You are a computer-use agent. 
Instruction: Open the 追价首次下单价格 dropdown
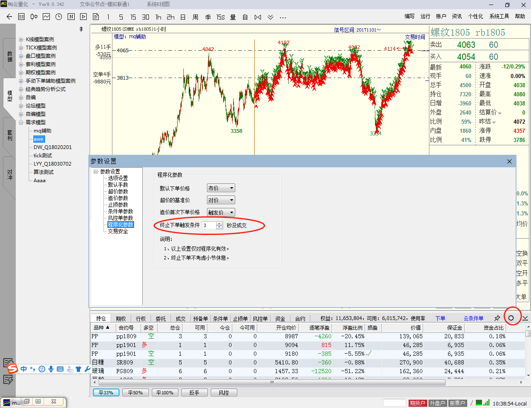pos(221,213)
